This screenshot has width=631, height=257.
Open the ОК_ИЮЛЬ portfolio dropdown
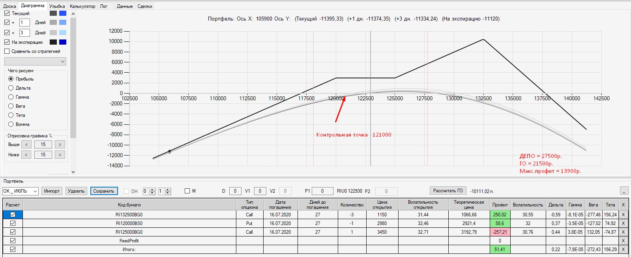click(x=20, y=191)
